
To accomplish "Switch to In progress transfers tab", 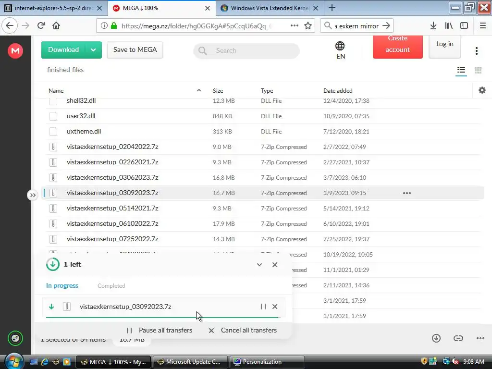I will pos(62,285).
